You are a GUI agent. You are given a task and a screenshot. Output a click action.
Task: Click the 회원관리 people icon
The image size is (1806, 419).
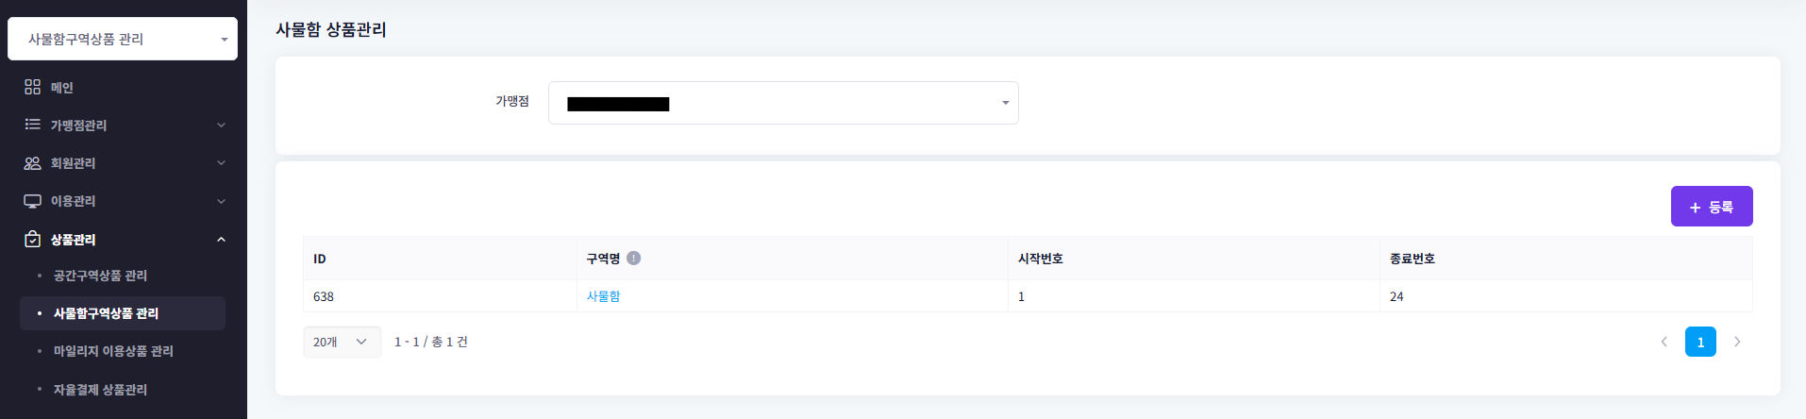pyautogui.click(x=32, y=163)
